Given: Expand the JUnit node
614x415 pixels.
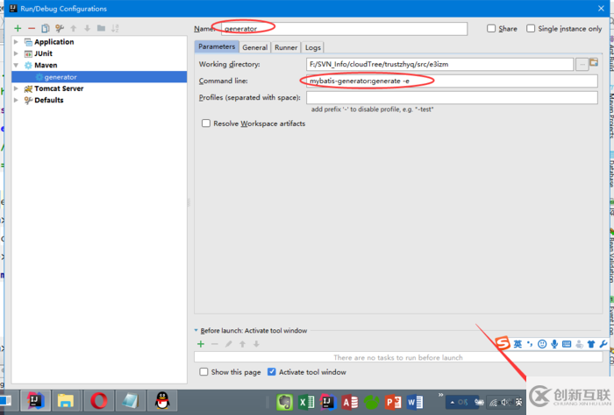Looking at the screenshot, I should point(16,53).
